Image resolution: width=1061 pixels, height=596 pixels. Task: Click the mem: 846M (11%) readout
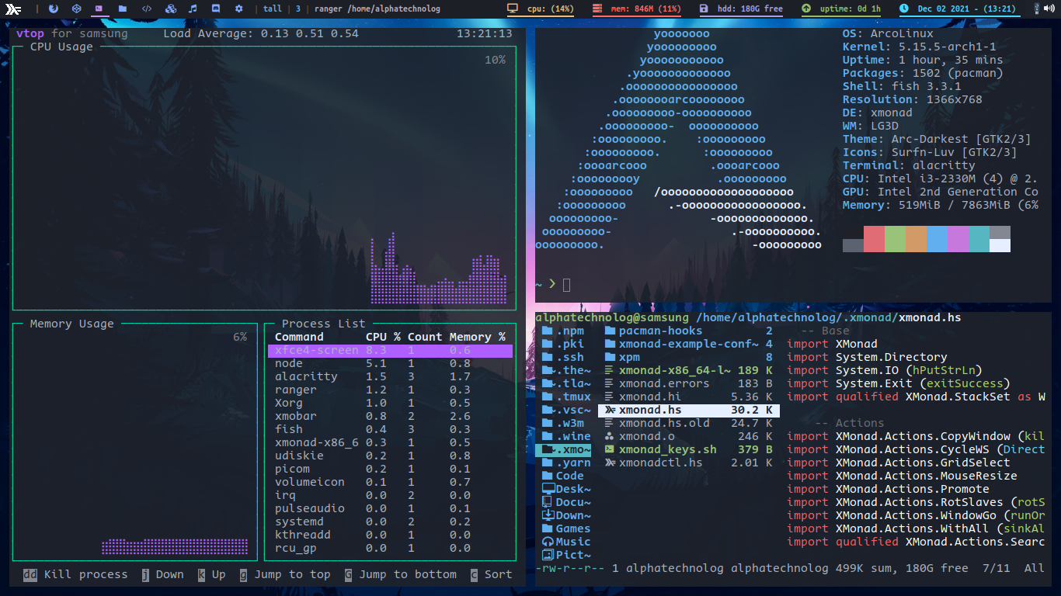coord(646,9)
